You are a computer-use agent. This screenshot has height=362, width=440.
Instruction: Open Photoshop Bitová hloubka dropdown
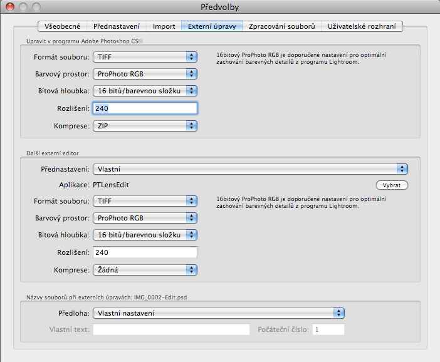[145, 91]
